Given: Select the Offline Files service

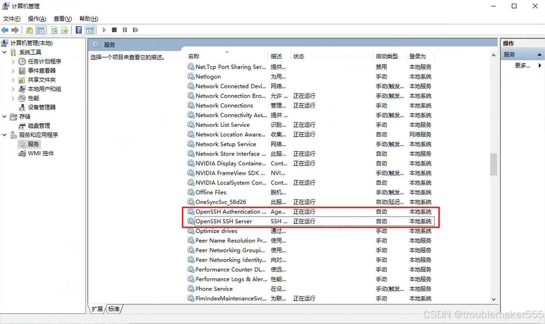Looking at the screenshot, I should [310, 192].
